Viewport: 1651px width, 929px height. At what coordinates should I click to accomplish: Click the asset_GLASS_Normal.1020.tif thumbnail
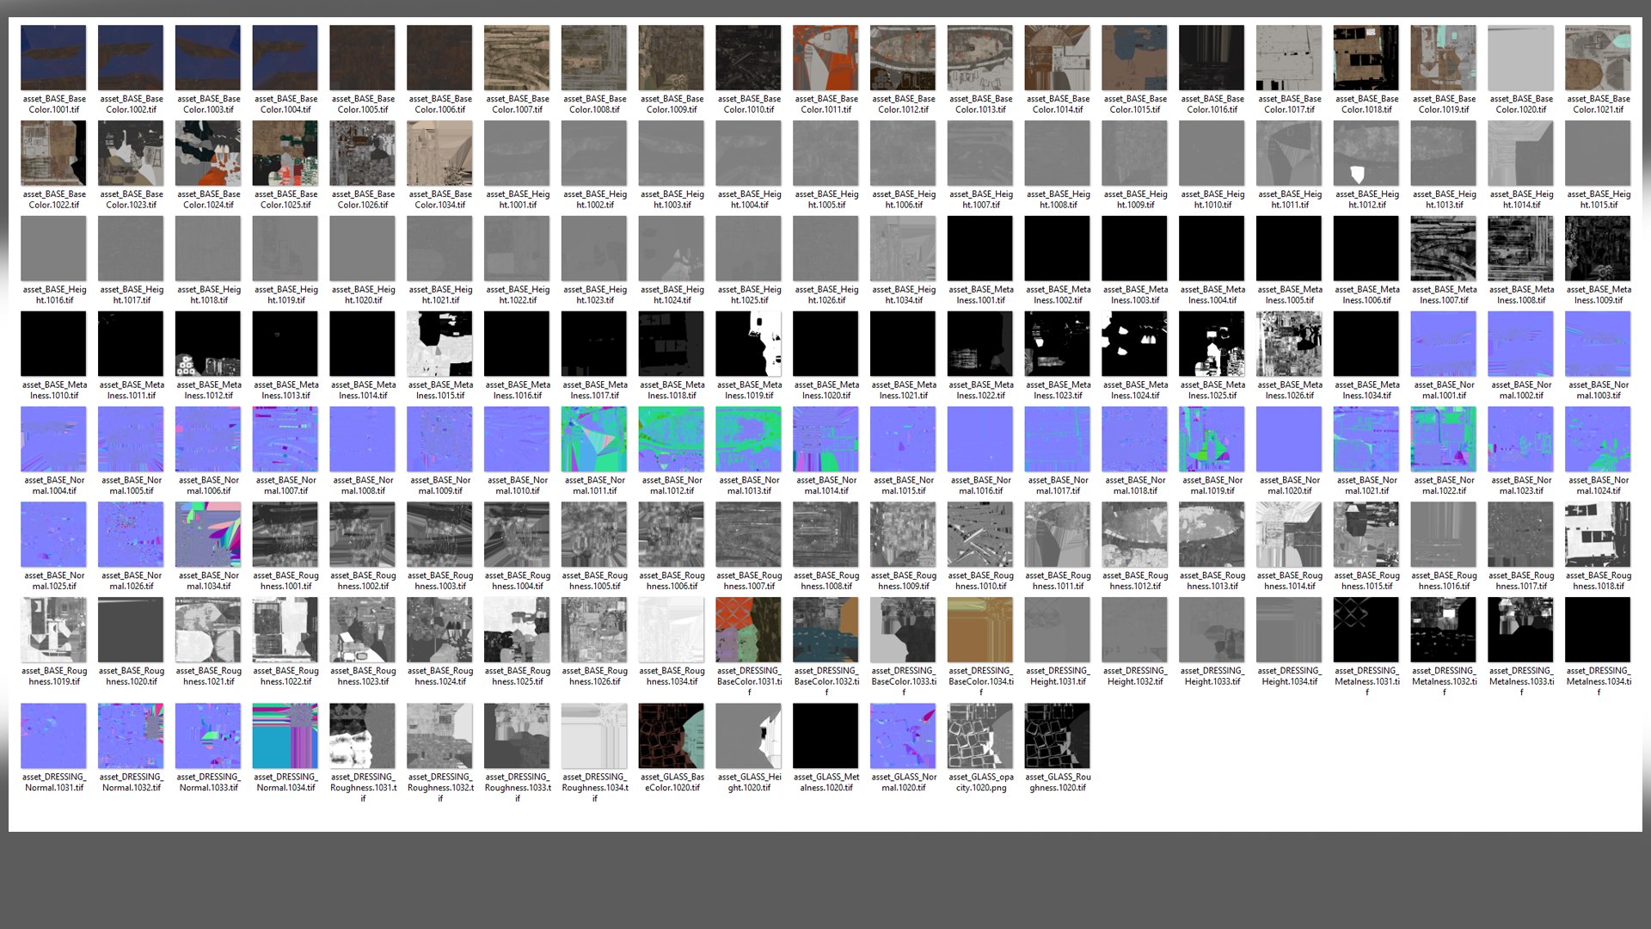click(x=903, y=736)
